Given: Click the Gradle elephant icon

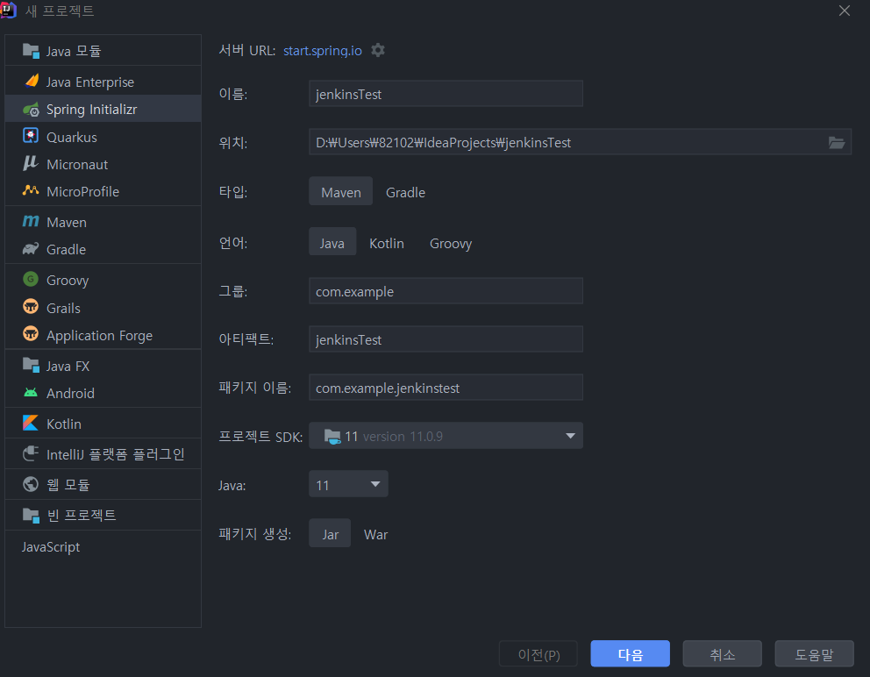Looking at the screenshot, I should click(31, 248).
